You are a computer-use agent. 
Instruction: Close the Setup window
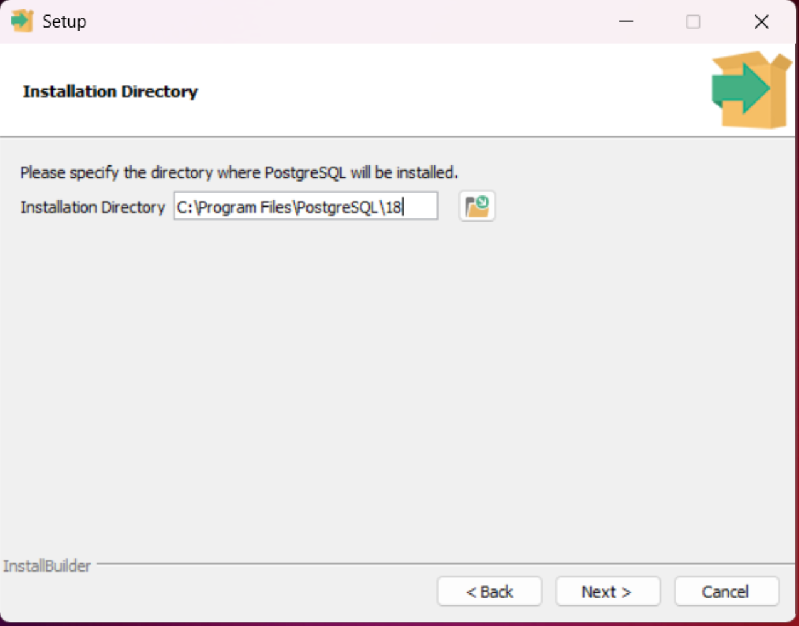click(761, 21)
